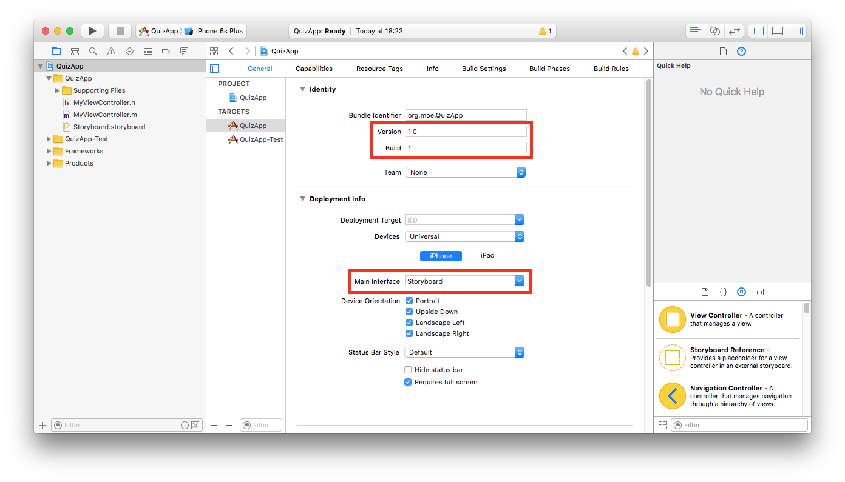
Task: Click the Bundle Identifier text field
Action: pos(466,115)
